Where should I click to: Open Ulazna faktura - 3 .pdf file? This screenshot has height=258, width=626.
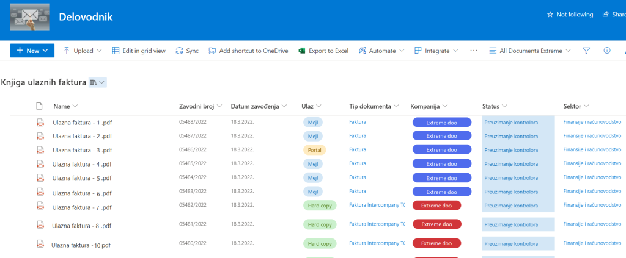(82, 150)
